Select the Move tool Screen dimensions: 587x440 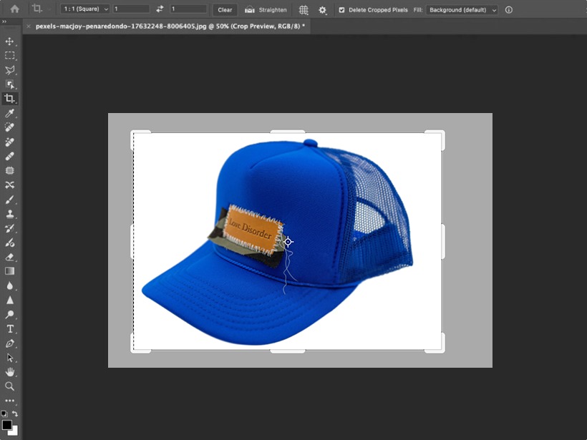(x=10, y=41)
